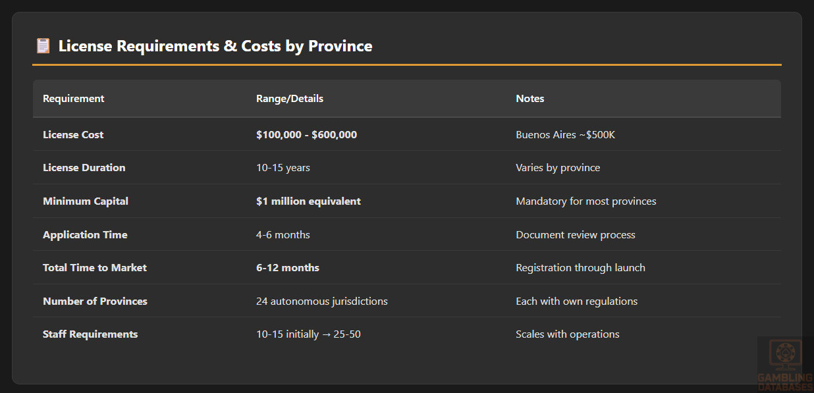Select the Range/Details column header

point(290,99)
